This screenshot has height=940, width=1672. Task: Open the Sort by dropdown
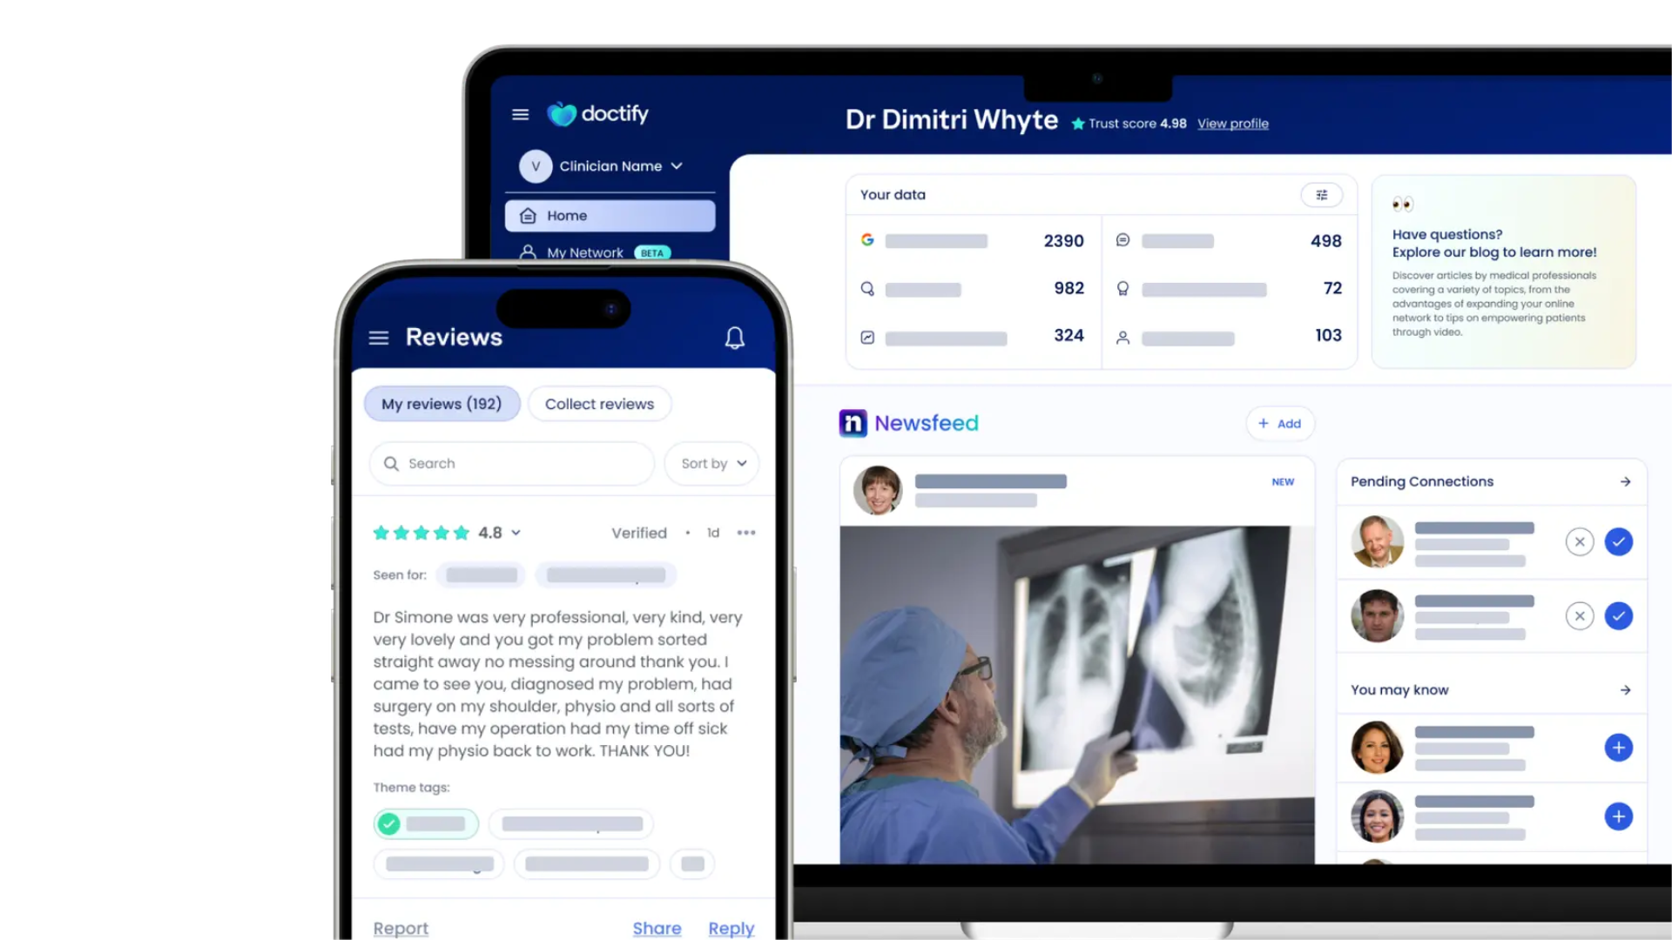(x=712, y=463)
